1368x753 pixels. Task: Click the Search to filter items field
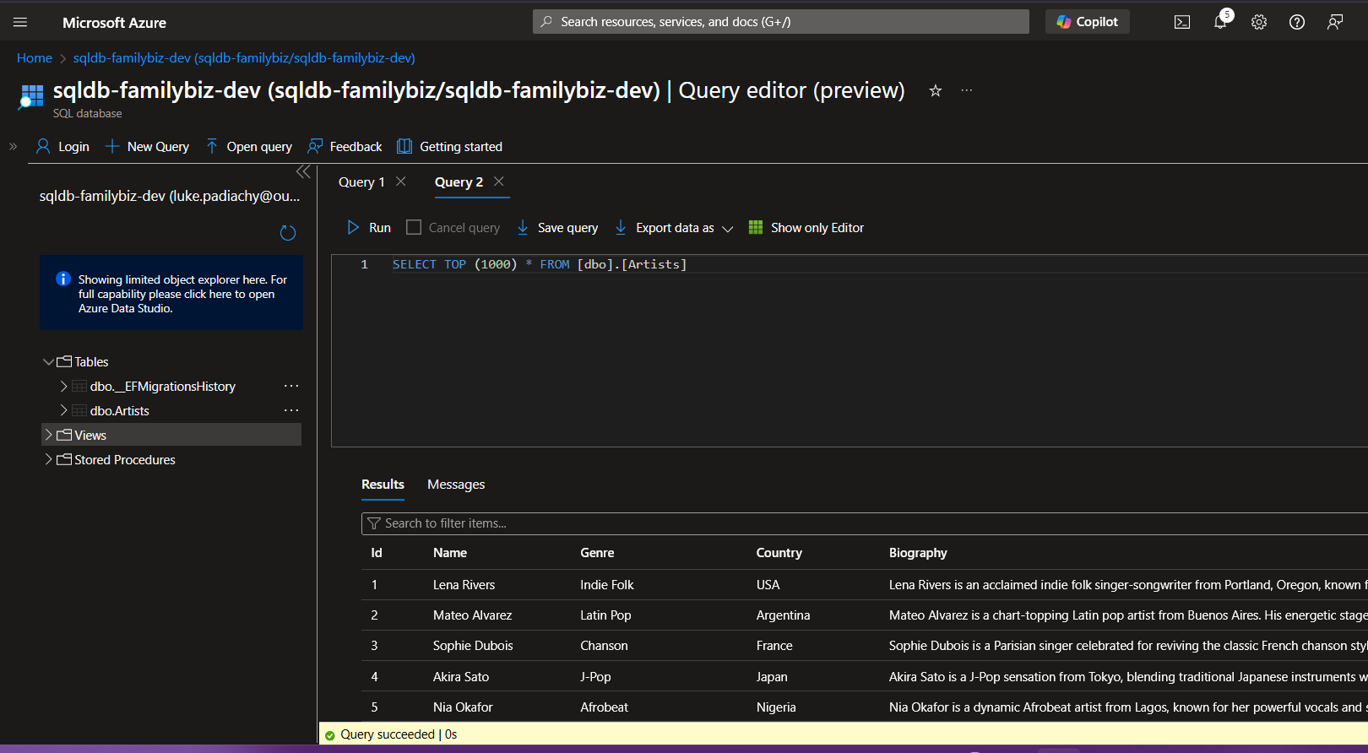865,523
